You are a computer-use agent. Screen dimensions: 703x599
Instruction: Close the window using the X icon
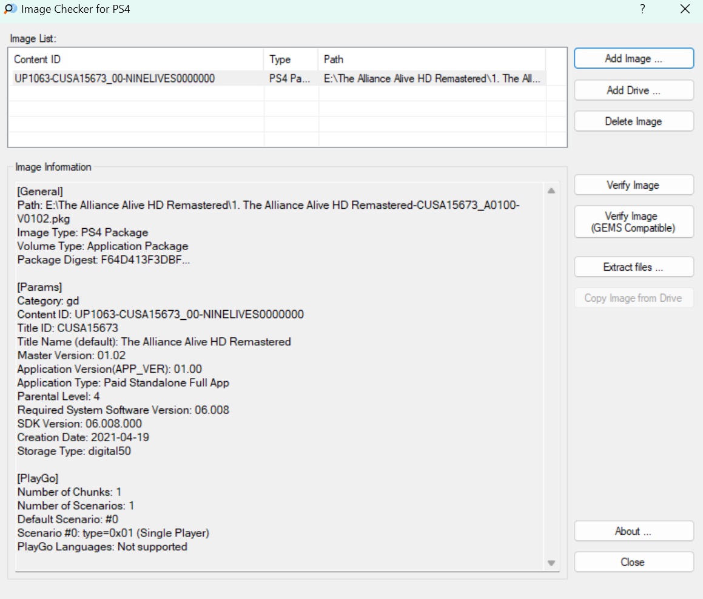685,10
